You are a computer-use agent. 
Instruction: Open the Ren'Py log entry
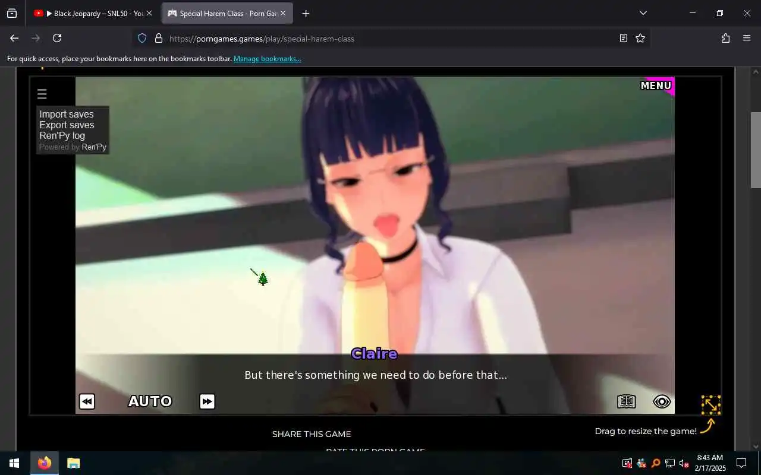click(62, 135)
